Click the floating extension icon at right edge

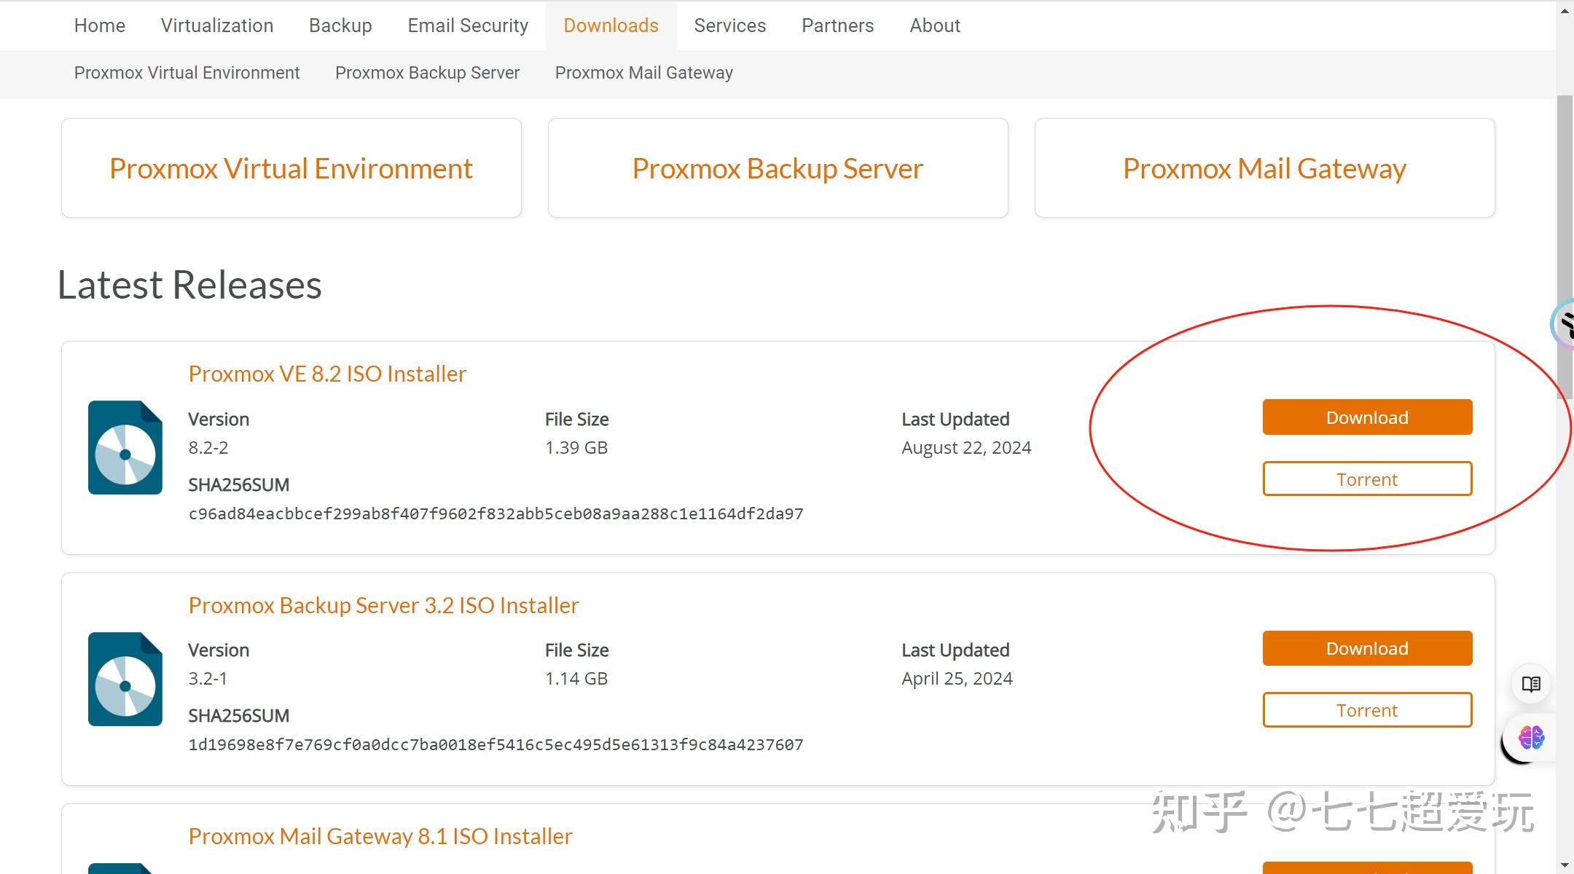click(1565, 324)
